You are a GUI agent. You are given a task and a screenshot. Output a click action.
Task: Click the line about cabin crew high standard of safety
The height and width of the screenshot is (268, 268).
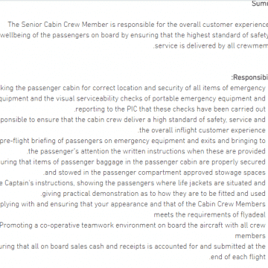[x=133, y=120]
